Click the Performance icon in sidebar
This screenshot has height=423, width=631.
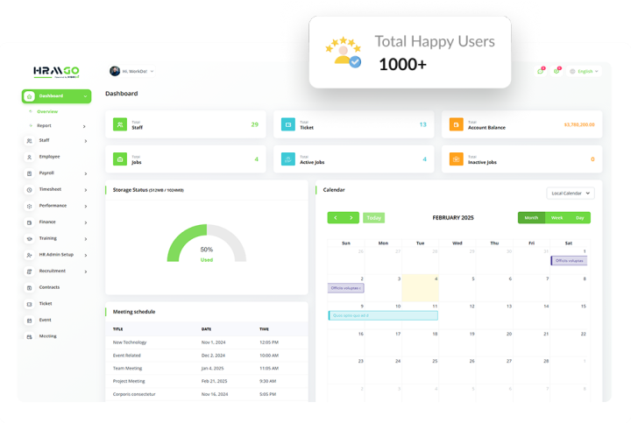(x=29, y=207)
